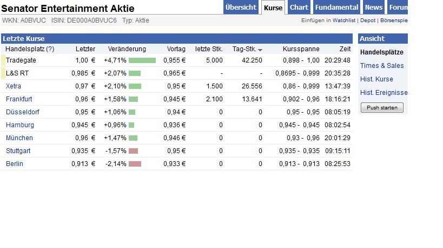Switch to the Chart tab

point(299,8)
